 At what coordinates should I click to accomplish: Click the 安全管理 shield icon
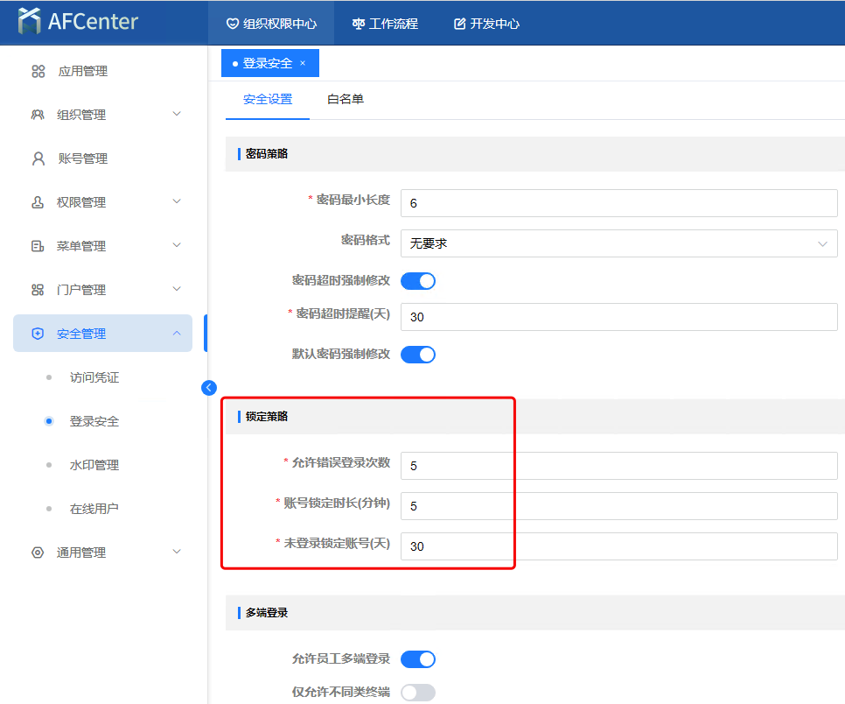coord(38,334)
